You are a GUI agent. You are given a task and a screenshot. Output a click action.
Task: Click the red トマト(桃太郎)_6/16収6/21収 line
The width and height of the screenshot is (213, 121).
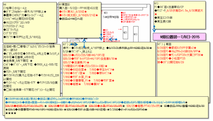click(79, 15)
